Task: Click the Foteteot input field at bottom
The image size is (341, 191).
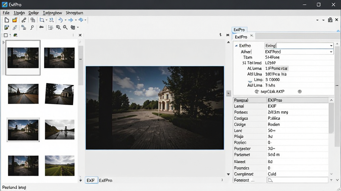Action: point(297,180)
